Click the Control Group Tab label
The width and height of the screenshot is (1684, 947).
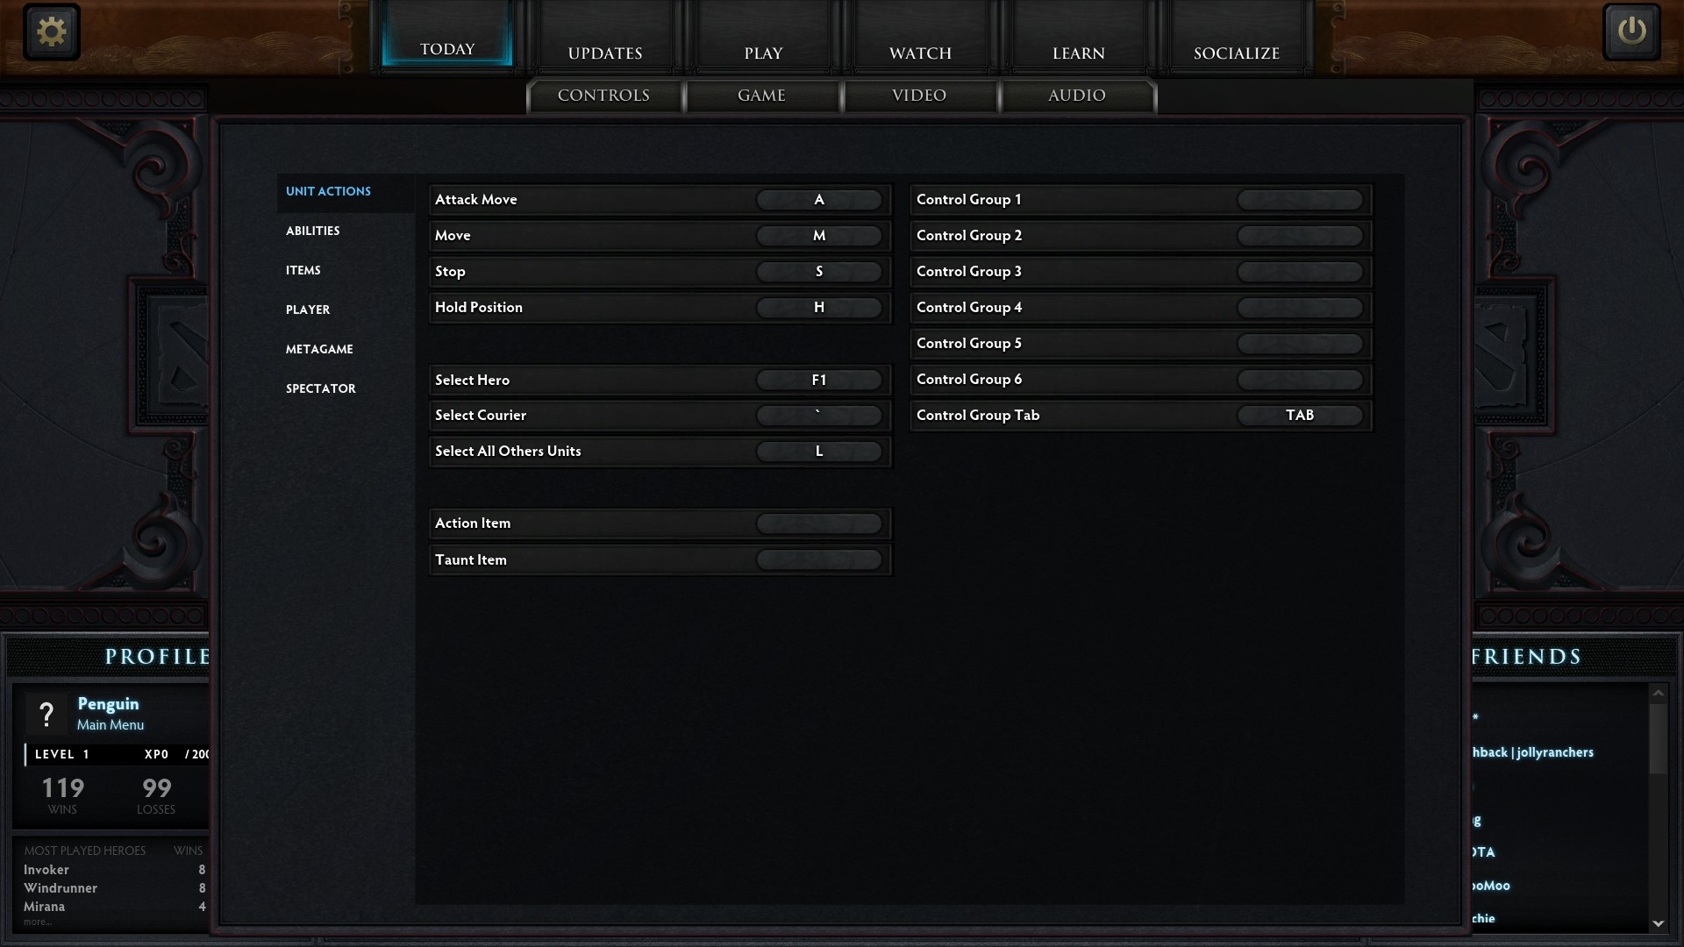tap(978, 416)
